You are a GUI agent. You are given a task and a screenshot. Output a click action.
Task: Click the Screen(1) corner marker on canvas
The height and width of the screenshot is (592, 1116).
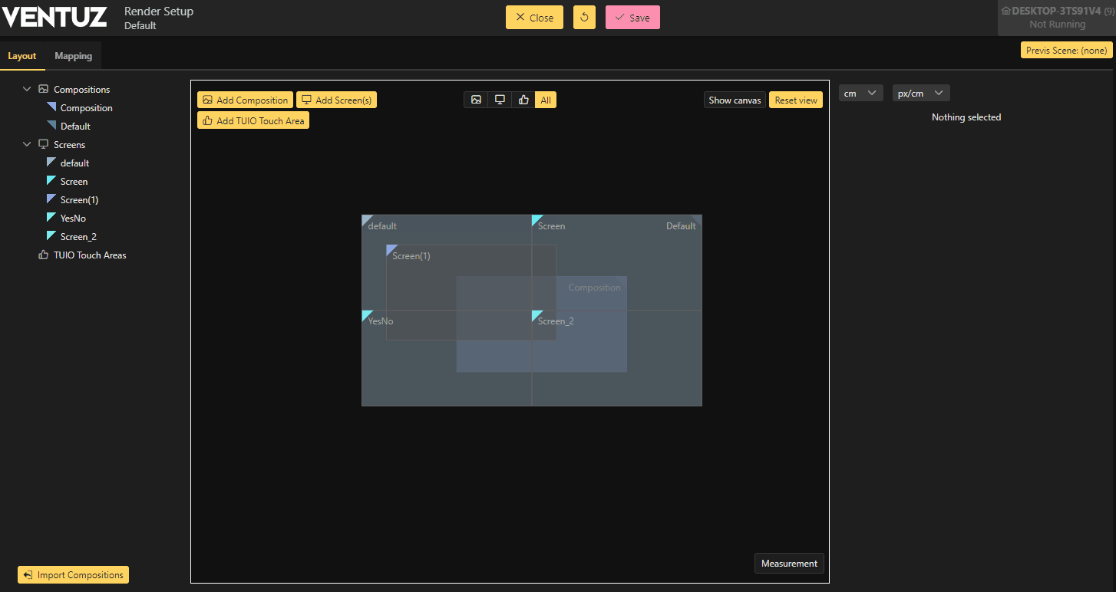tap(391, 249)
